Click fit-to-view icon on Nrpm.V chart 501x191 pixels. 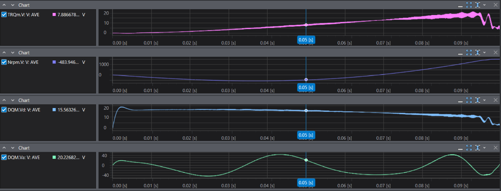pos(469,53)
